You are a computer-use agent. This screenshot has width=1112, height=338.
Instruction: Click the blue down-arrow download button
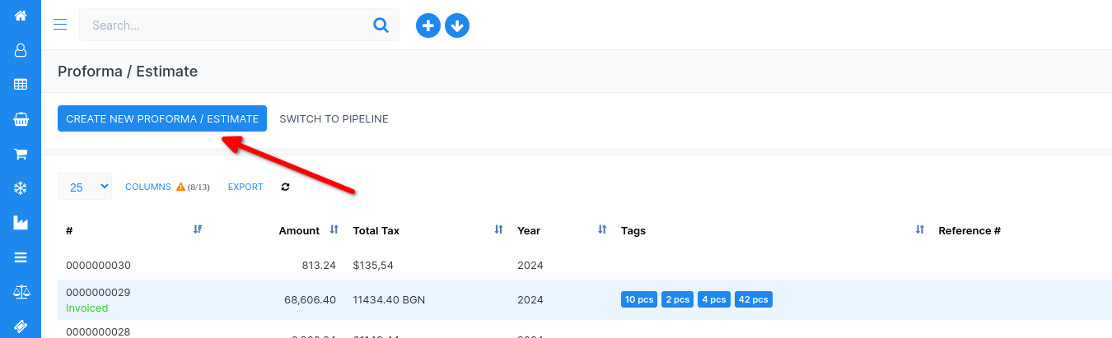coord(457,25)
